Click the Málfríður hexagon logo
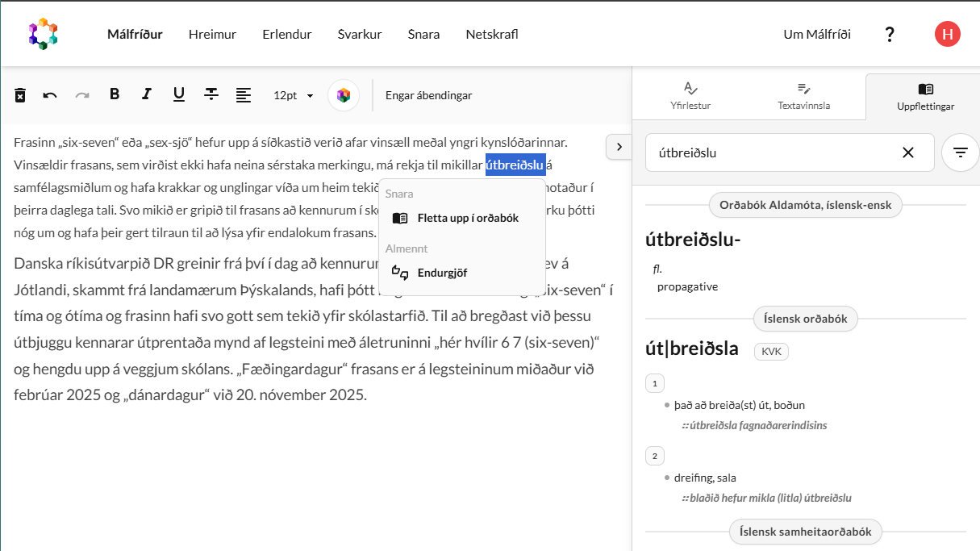The height and width of the screenshot is (551, 980). (x=43, y=34)
